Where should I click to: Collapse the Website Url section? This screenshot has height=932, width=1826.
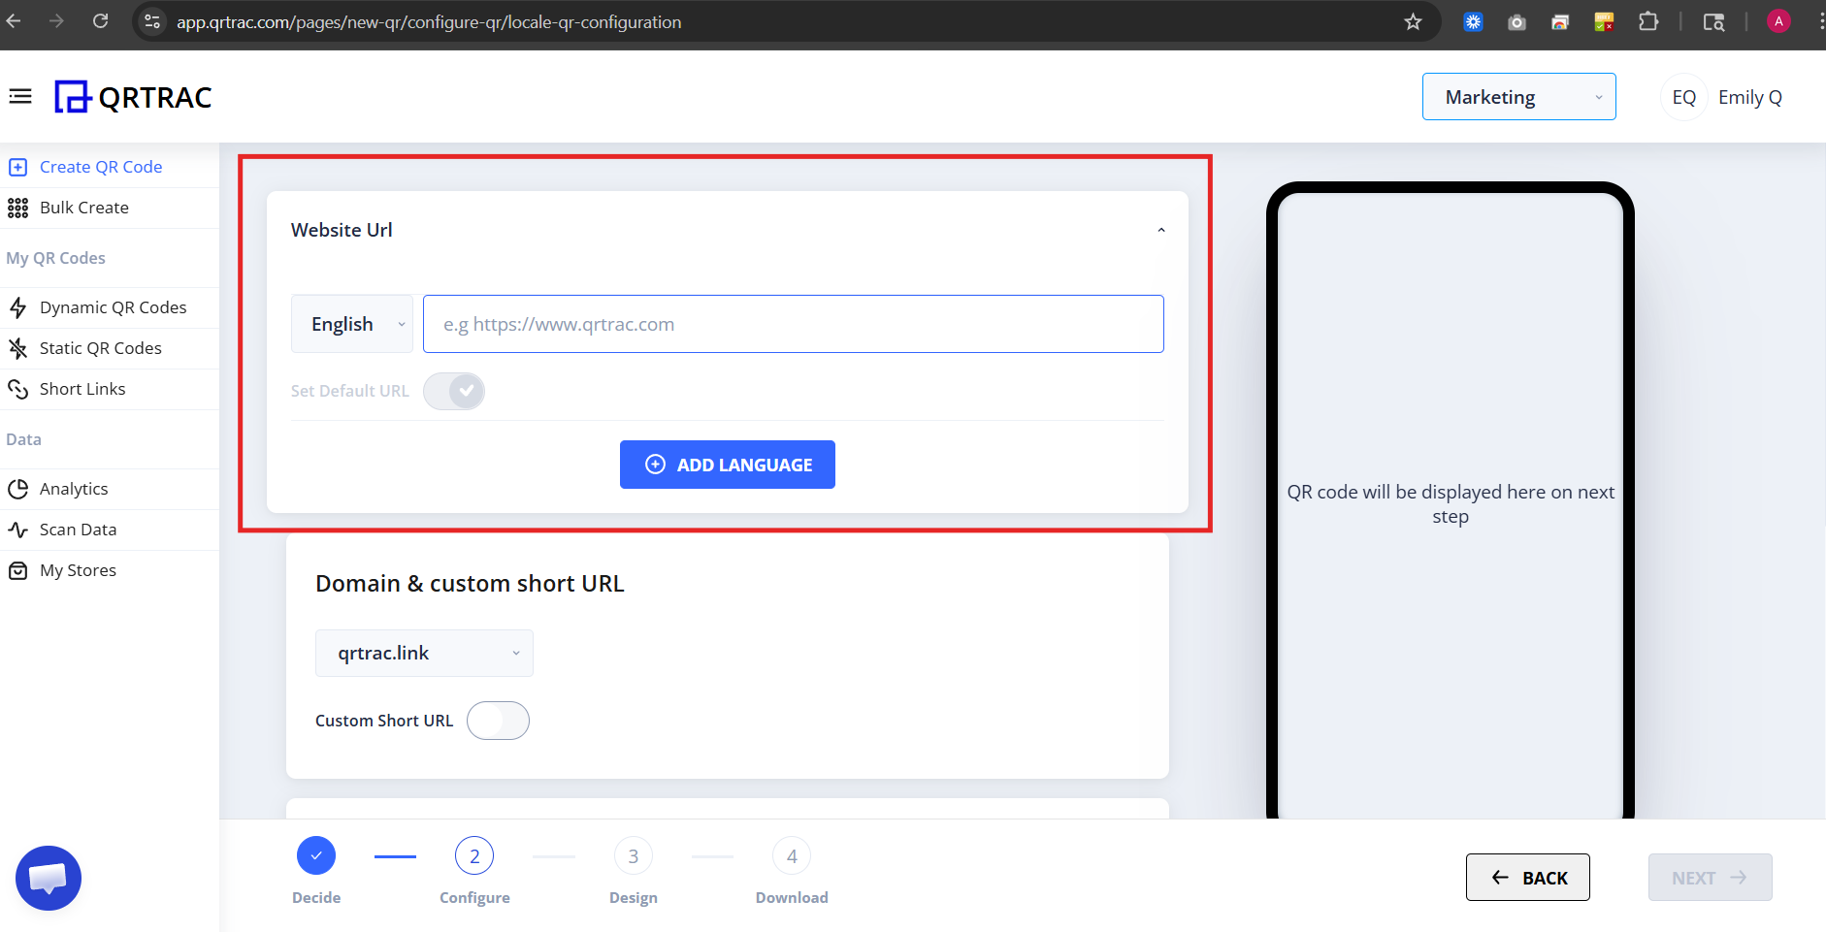tap(1160, 230)
